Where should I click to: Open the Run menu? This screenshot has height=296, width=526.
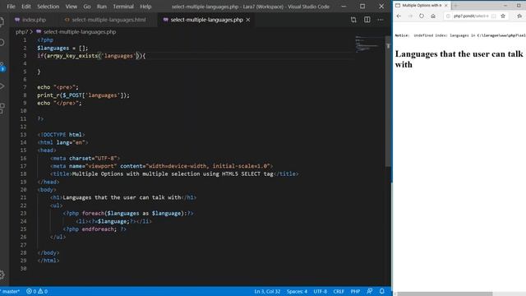(102, 7)
